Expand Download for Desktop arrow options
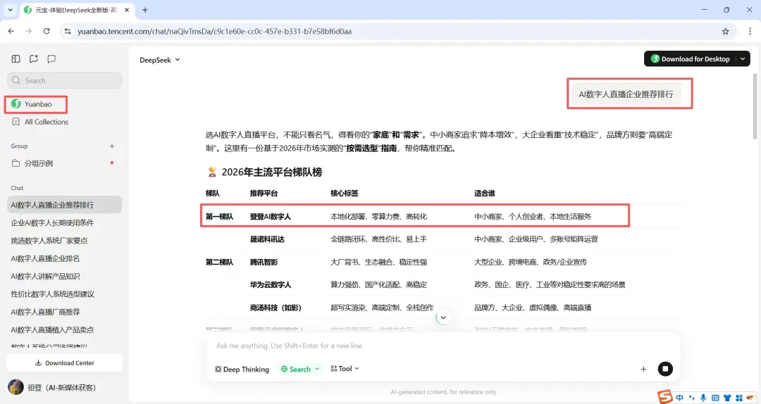Viewport: 761px width, 404px height. click(x=743, y=58)
